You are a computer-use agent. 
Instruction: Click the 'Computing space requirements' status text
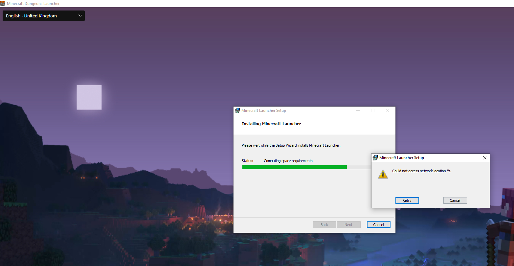288,161
